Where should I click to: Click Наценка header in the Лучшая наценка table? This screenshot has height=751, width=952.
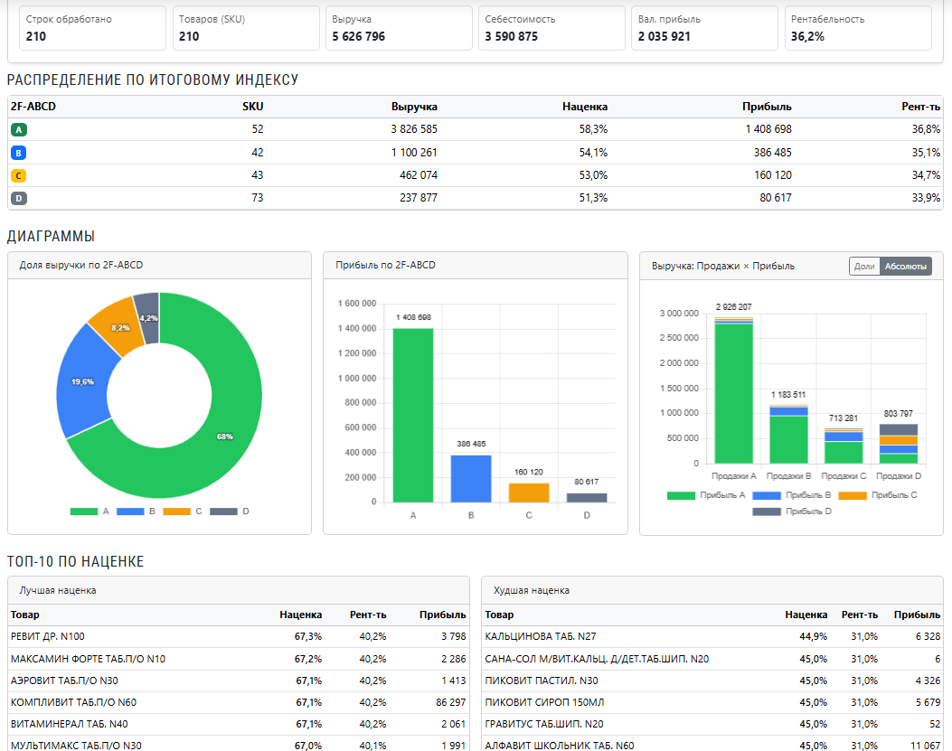tap(300, 615)
